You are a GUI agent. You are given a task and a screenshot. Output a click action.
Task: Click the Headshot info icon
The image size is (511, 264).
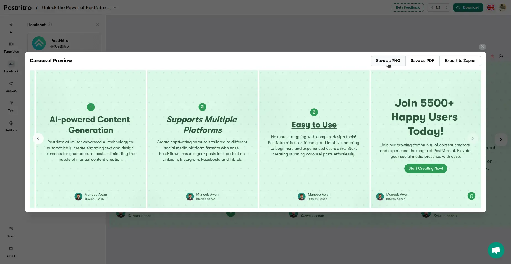(50, 25)
